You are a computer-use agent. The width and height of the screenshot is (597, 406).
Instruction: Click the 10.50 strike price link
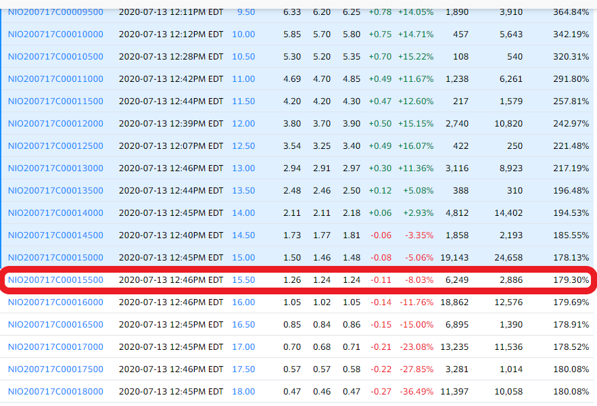(243, 57)
